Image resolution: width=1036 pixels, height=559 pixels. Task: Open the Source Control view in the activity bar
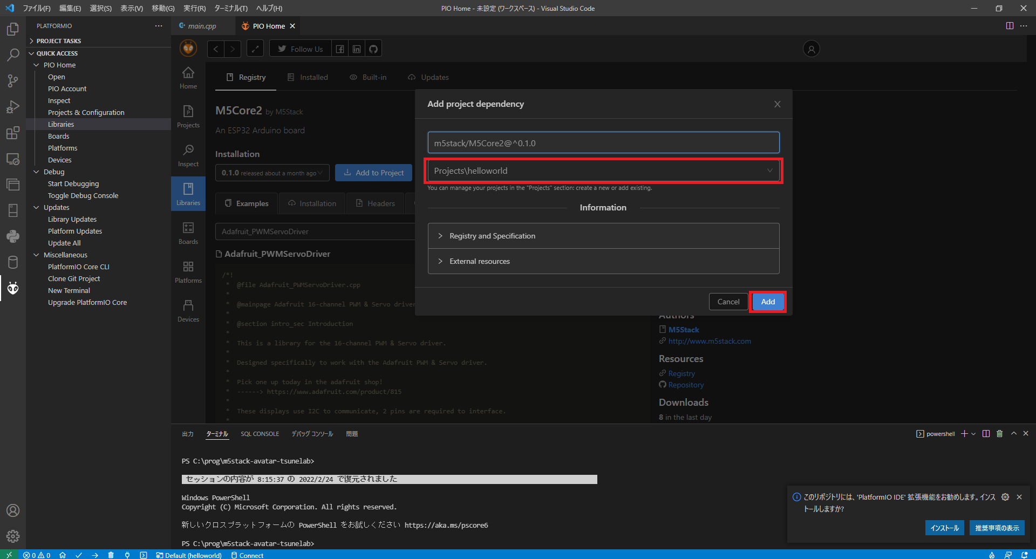(x=13, y=80)
